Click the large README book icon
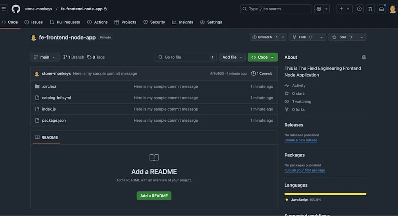398x216 pixels. coord(154,158)
